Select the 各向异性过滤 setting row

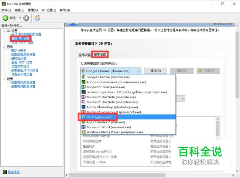pos(127,141)
